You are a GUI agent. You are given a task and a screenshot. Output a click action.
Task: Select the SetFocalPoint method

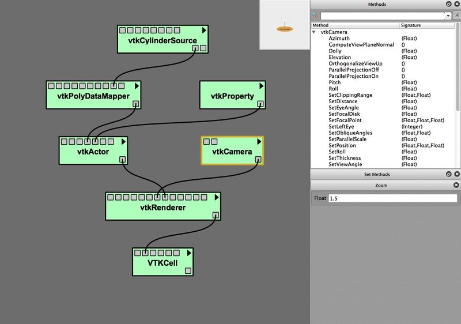coord(345,120)
